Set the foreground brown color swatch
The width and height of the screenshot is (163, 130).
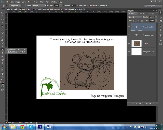click(x=2, y=82)
